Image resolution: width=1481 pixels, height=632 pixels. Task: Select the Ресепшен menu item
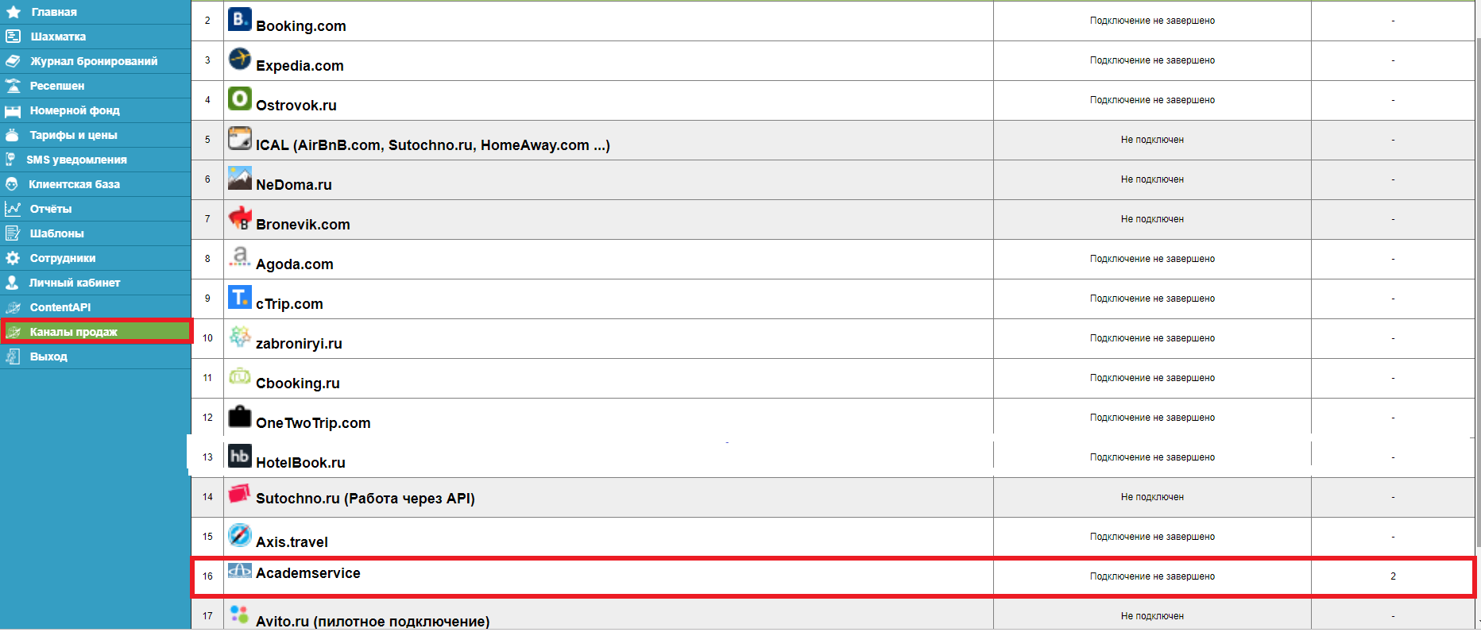[x=95, y=86]
